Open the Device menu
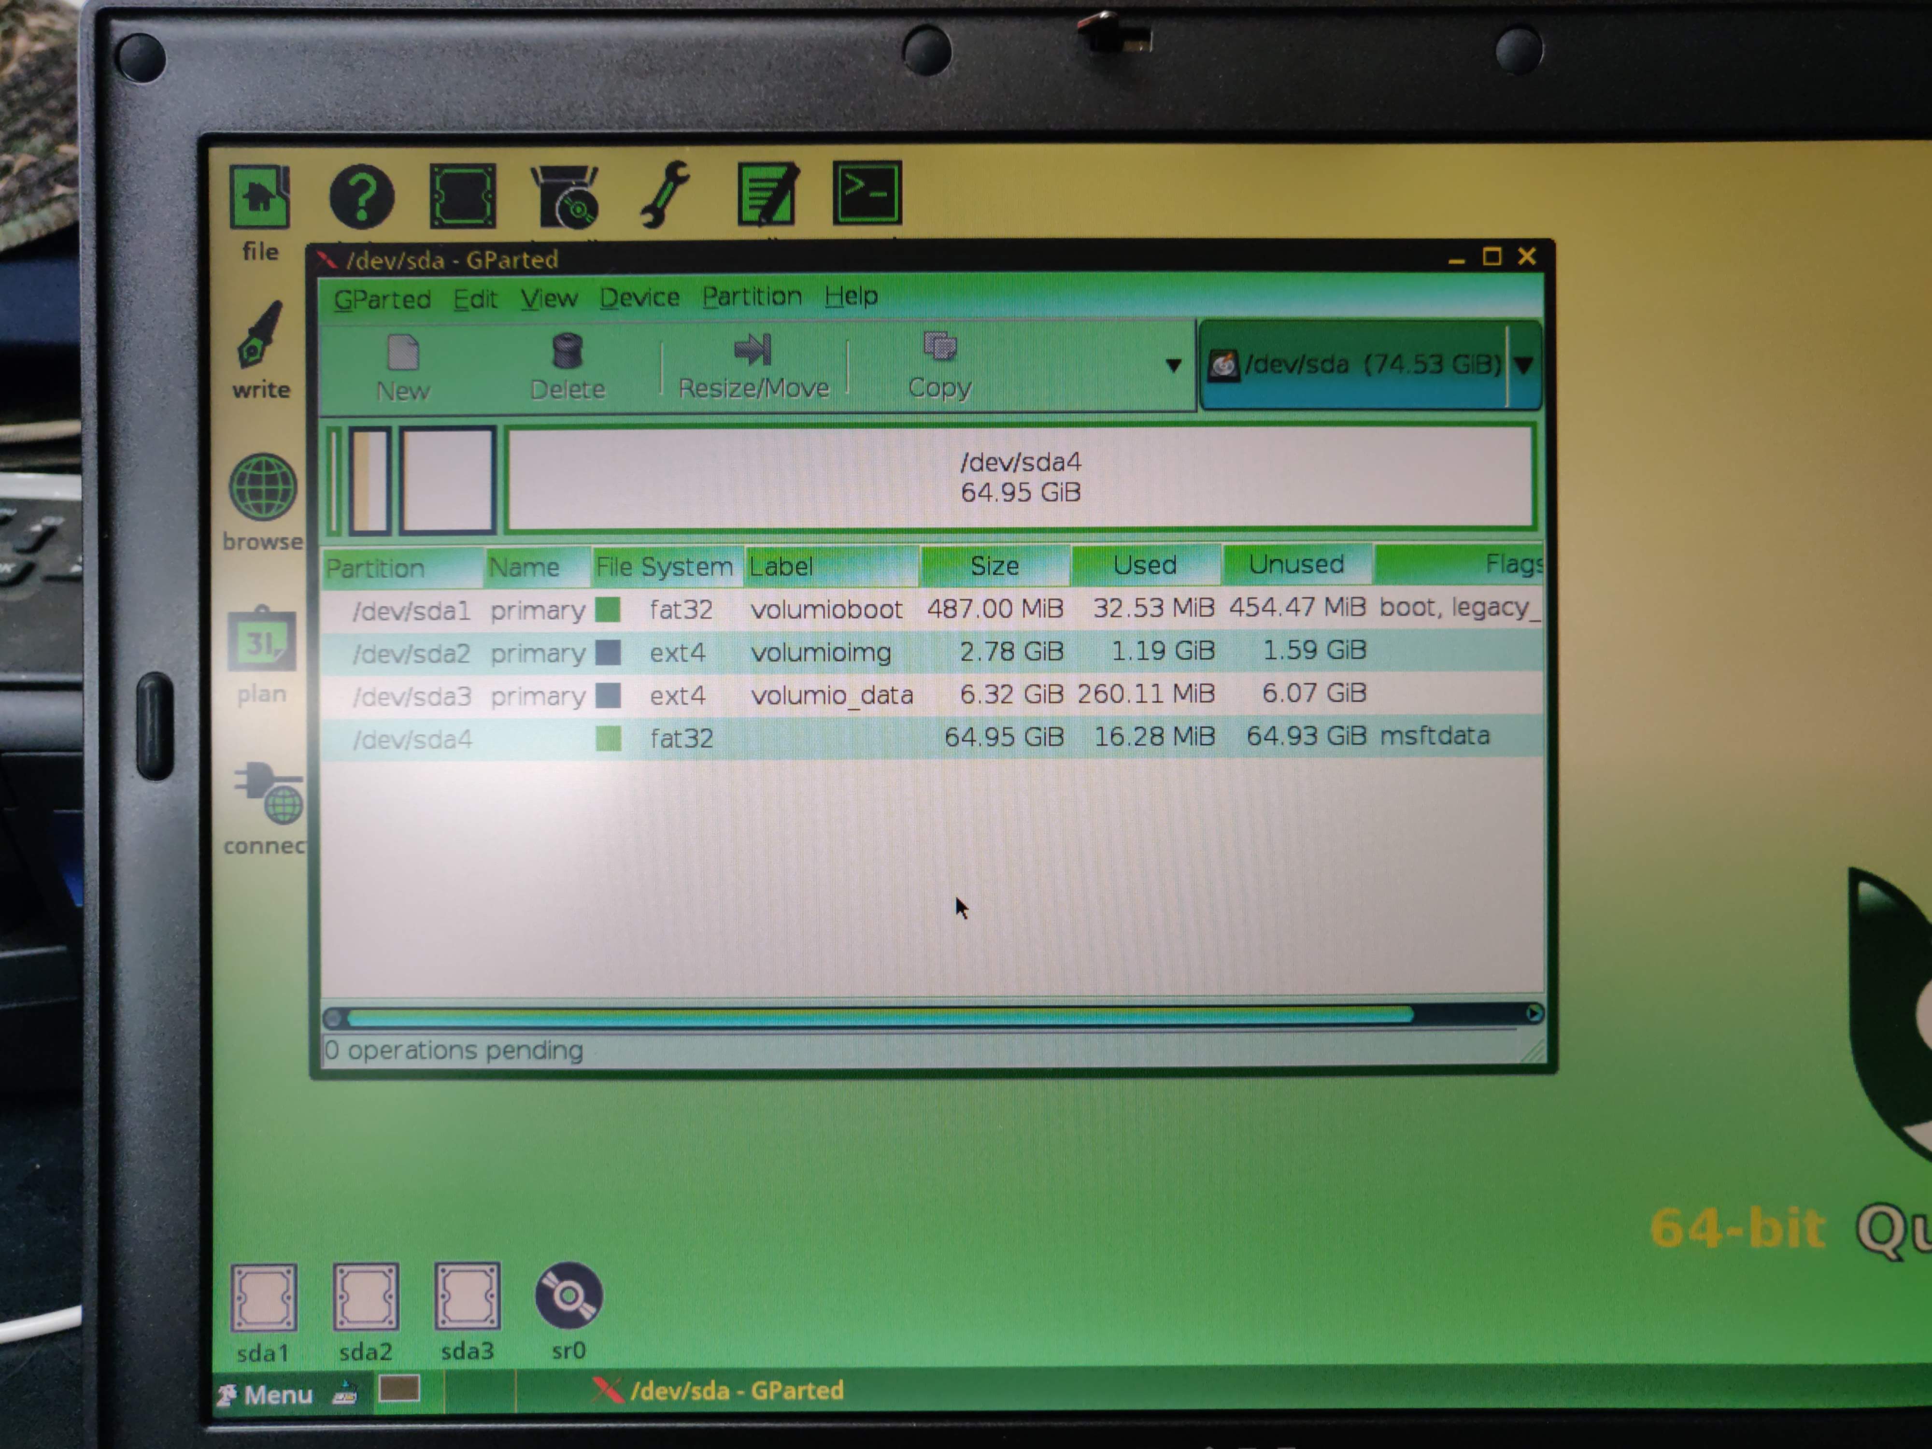Image resolution: width=1932 pixels, height=1449 pixels. point(639,297)
